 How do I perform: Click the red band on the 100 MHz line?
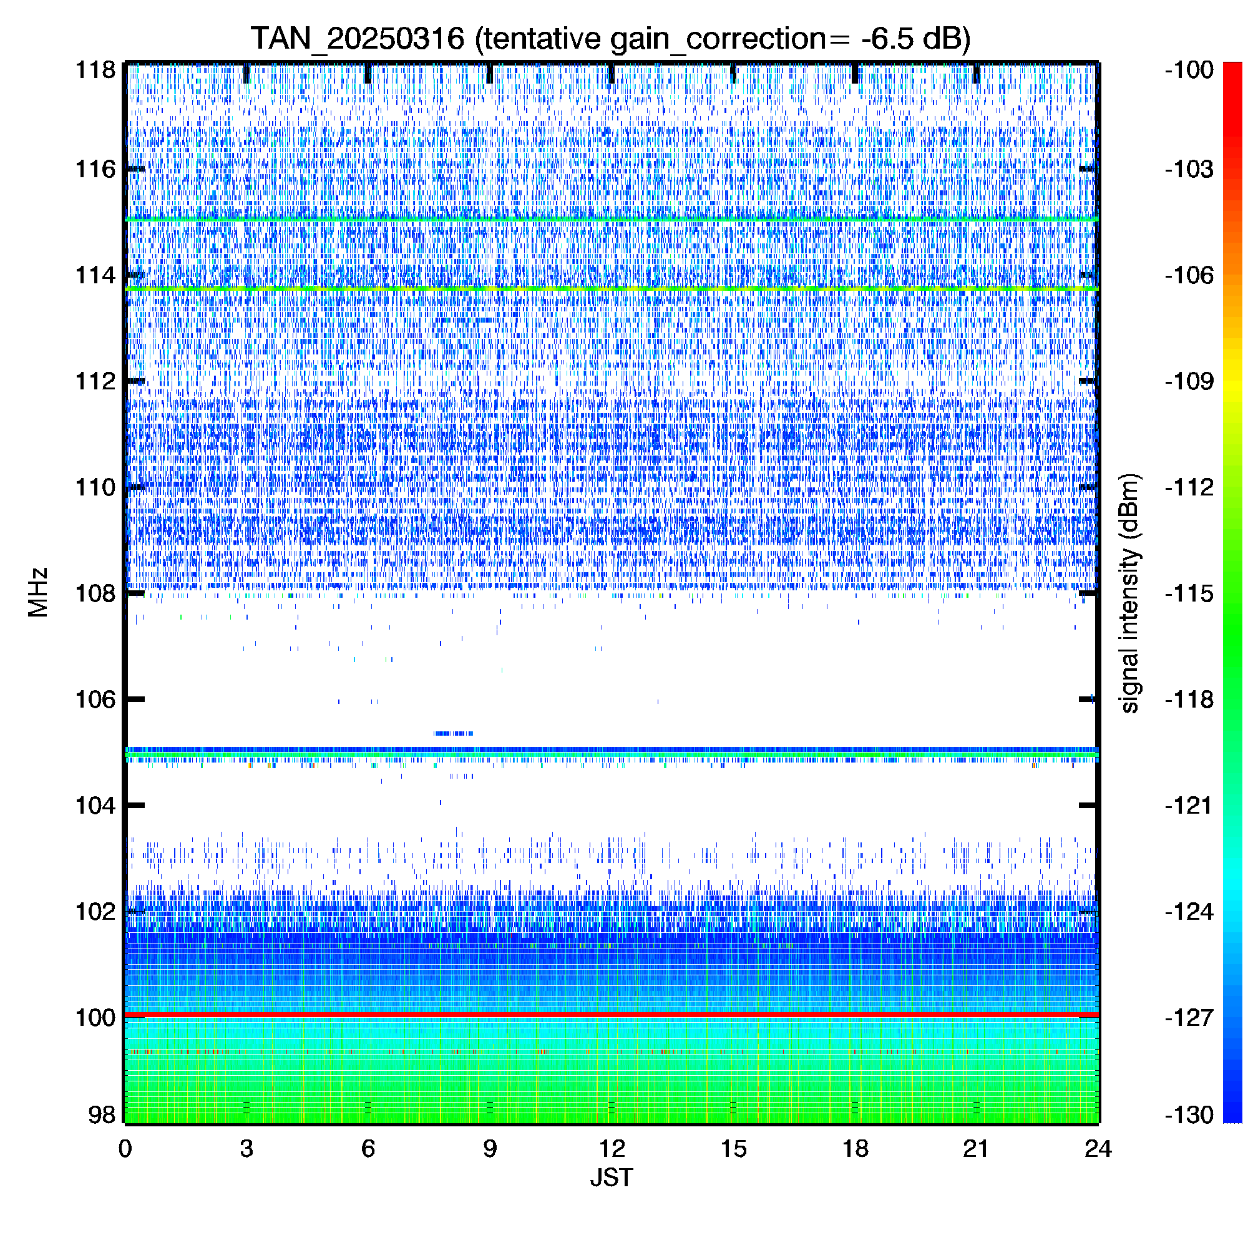[610, 1015]
